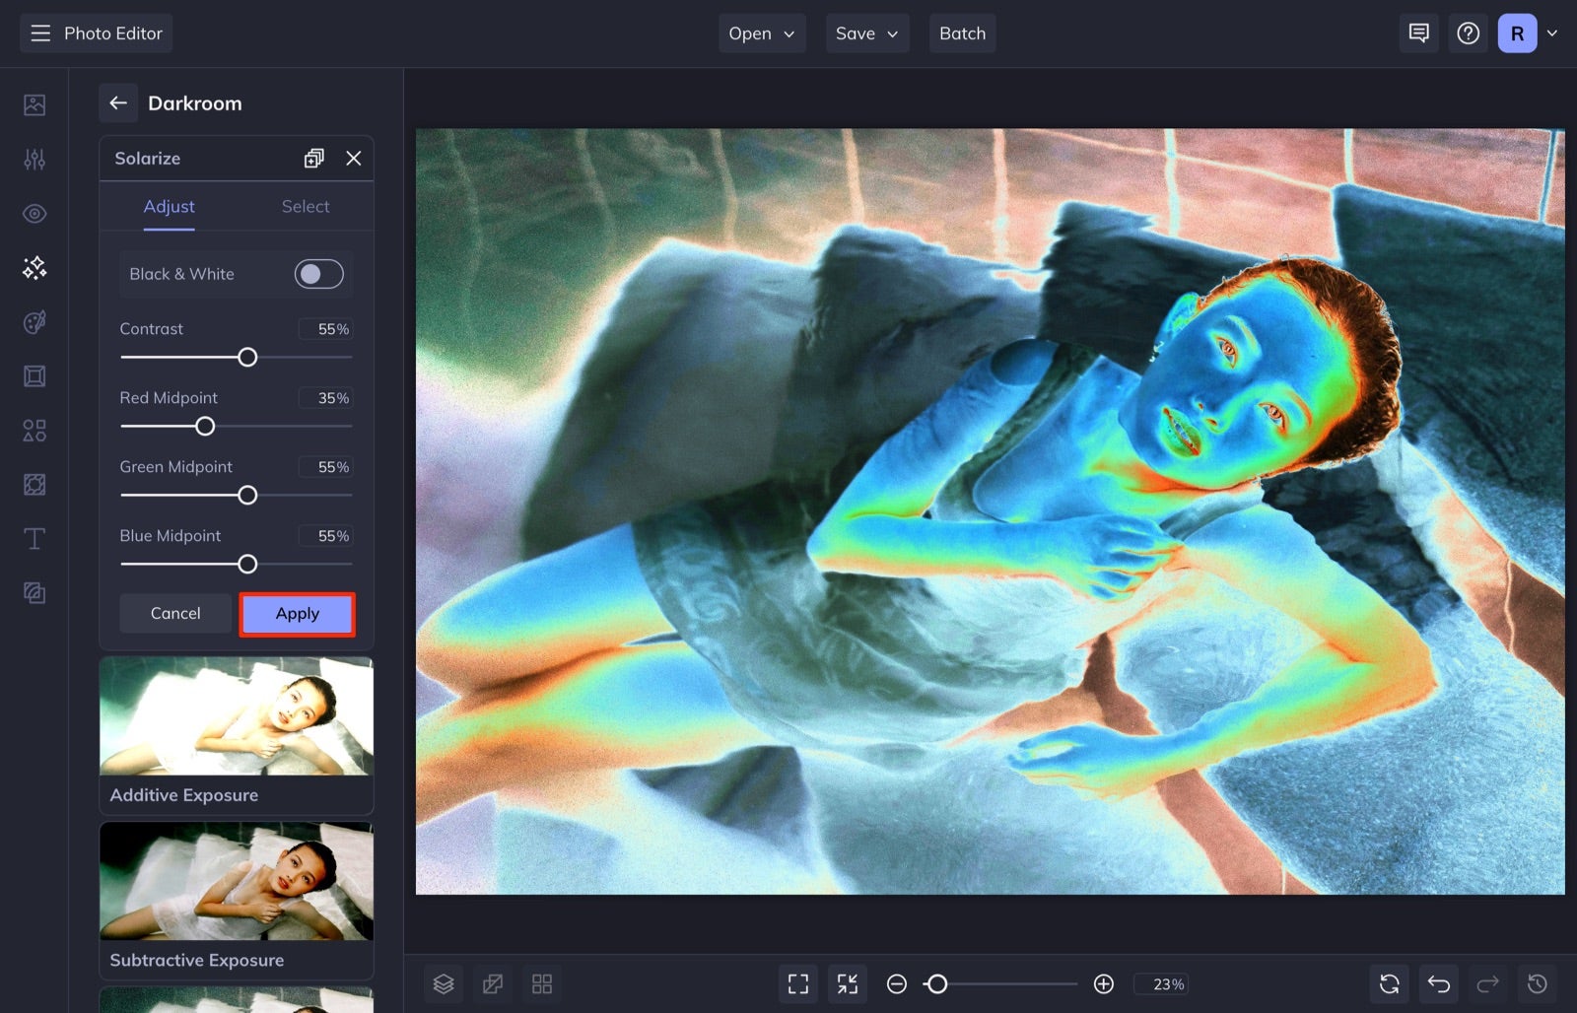This screenshot has height=1013, width=1577.
Task: Open the Save dropdown menu
Action: pyautogui.click(x=865, y=33)
